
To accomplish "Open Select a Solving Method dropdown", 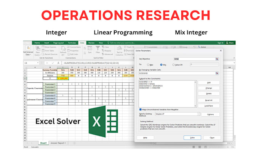I will pyautogui.click(x=198, y=114).
